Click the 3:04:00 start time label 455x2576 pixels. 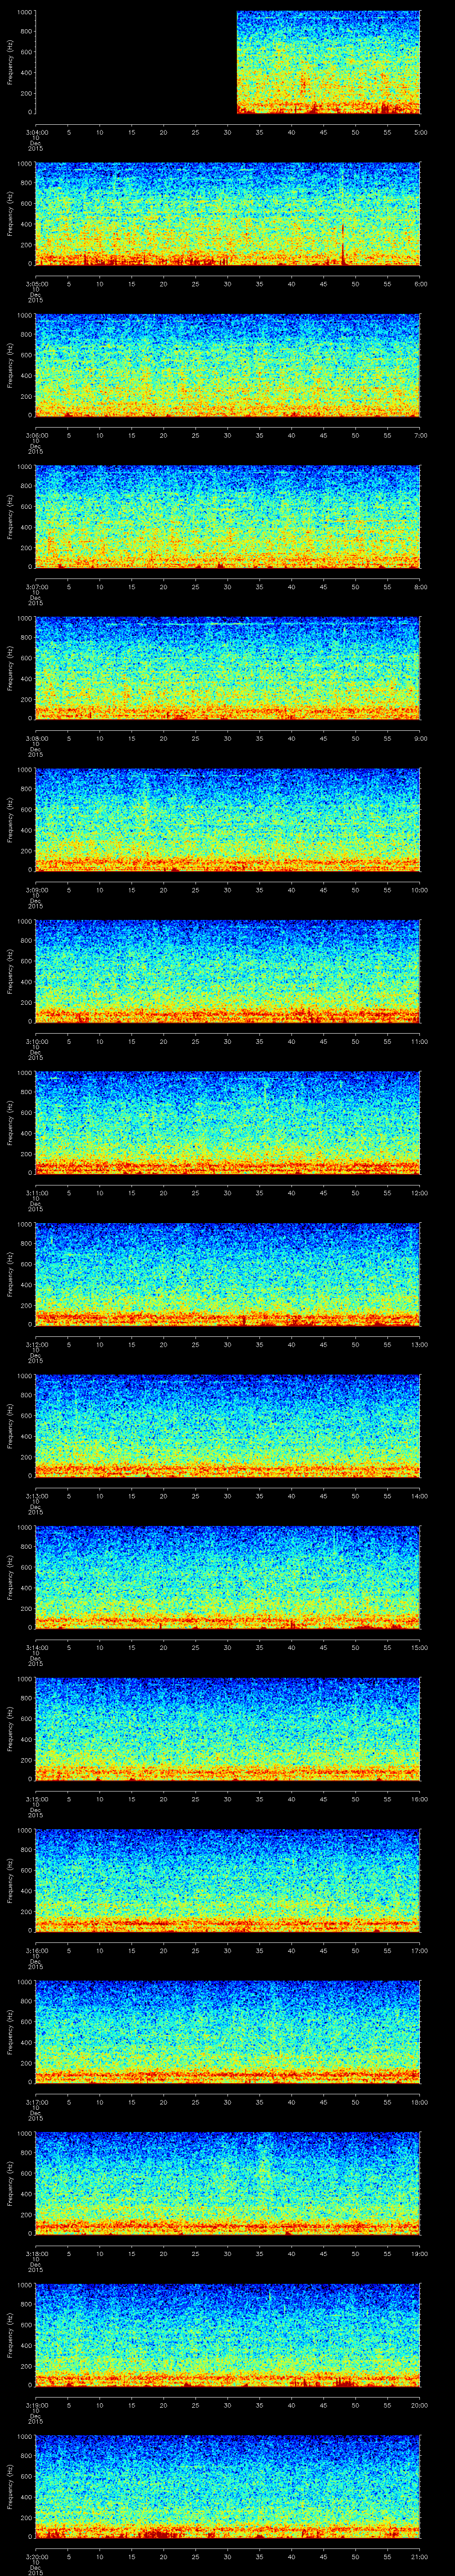click(x=36, y=132)
